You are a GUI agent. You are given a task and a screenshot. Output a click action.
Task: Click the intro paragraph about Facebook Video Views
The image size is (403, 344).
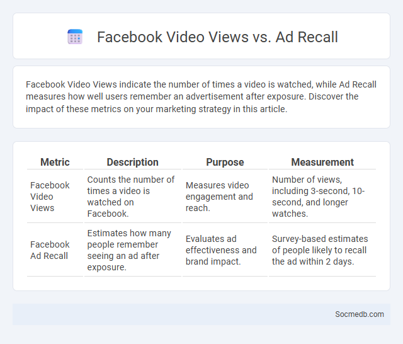pos(201,96)
